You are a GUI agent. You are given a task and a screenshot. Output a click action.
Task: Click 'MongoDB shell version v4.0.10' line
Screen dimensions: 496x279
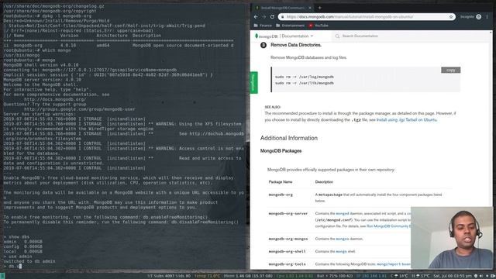41,65
